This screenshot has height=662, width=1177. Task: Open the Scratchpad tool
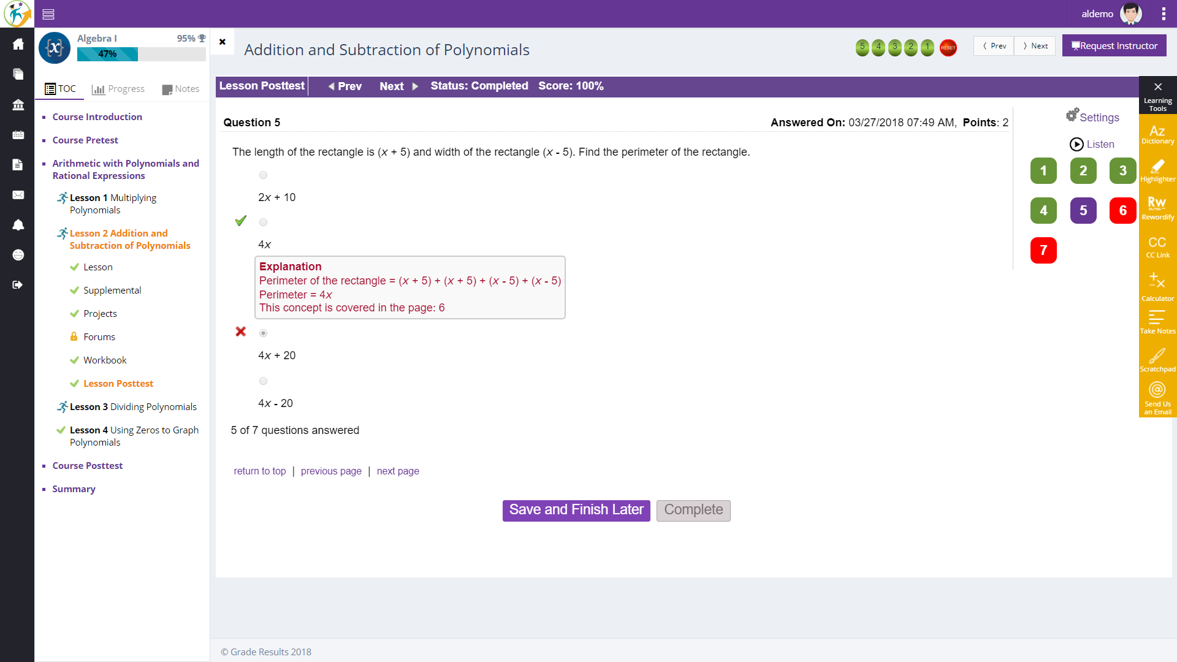pyautogui.click(x=1157, y=360)
